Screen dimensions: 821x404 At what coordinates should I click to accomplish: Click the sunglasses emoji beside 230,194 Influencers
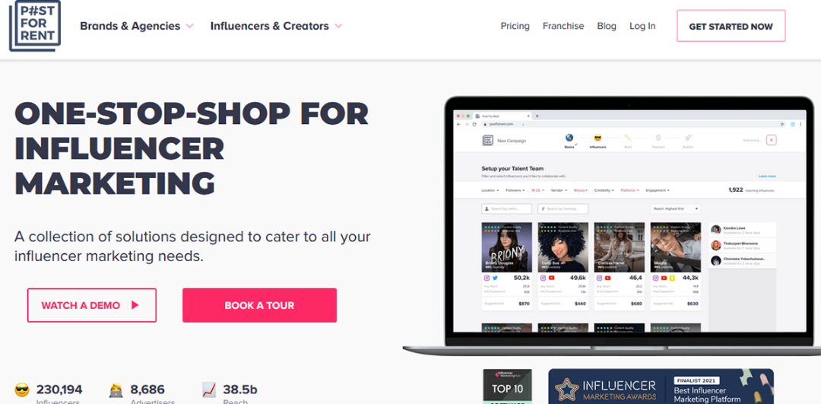click(x=21, y=390)
